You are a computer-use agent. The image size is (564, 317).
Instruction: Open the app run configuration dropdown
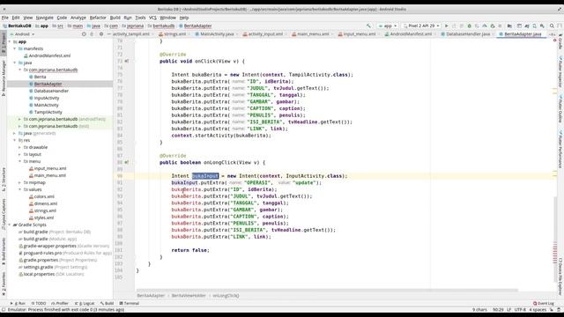[x=388, y=26]
